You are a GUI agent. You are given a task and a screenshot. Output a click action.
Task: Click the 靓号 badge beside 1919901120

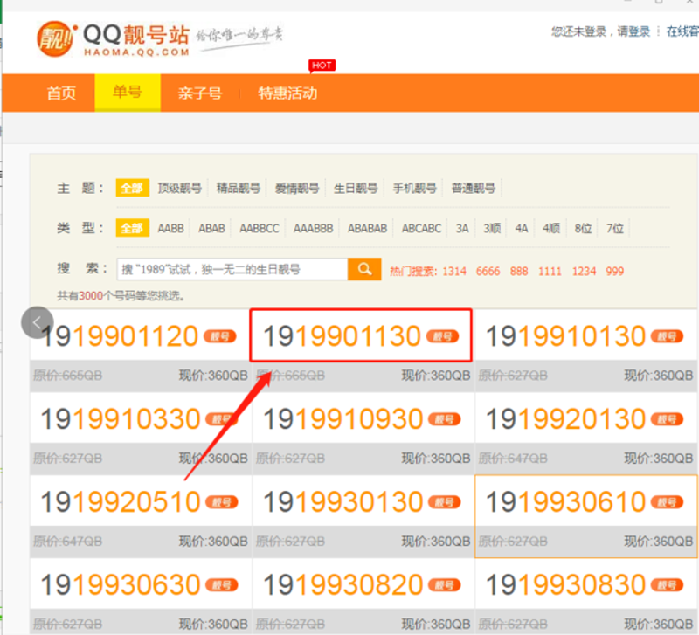(220, 336)
